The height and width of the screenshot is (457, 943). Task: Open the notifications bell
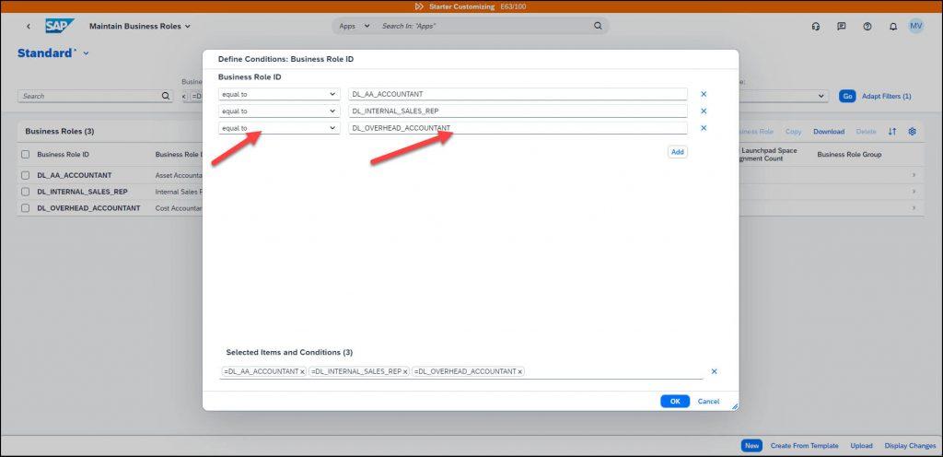[x=893, y=27]
